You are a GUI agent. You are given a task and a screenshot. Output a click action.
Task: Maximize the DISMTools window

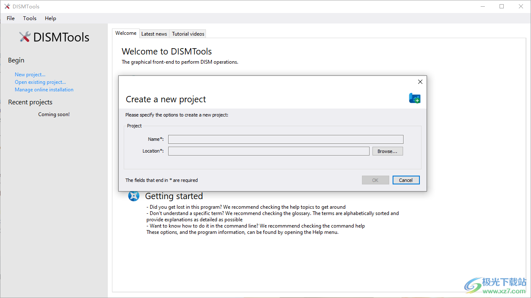(501, 6)
